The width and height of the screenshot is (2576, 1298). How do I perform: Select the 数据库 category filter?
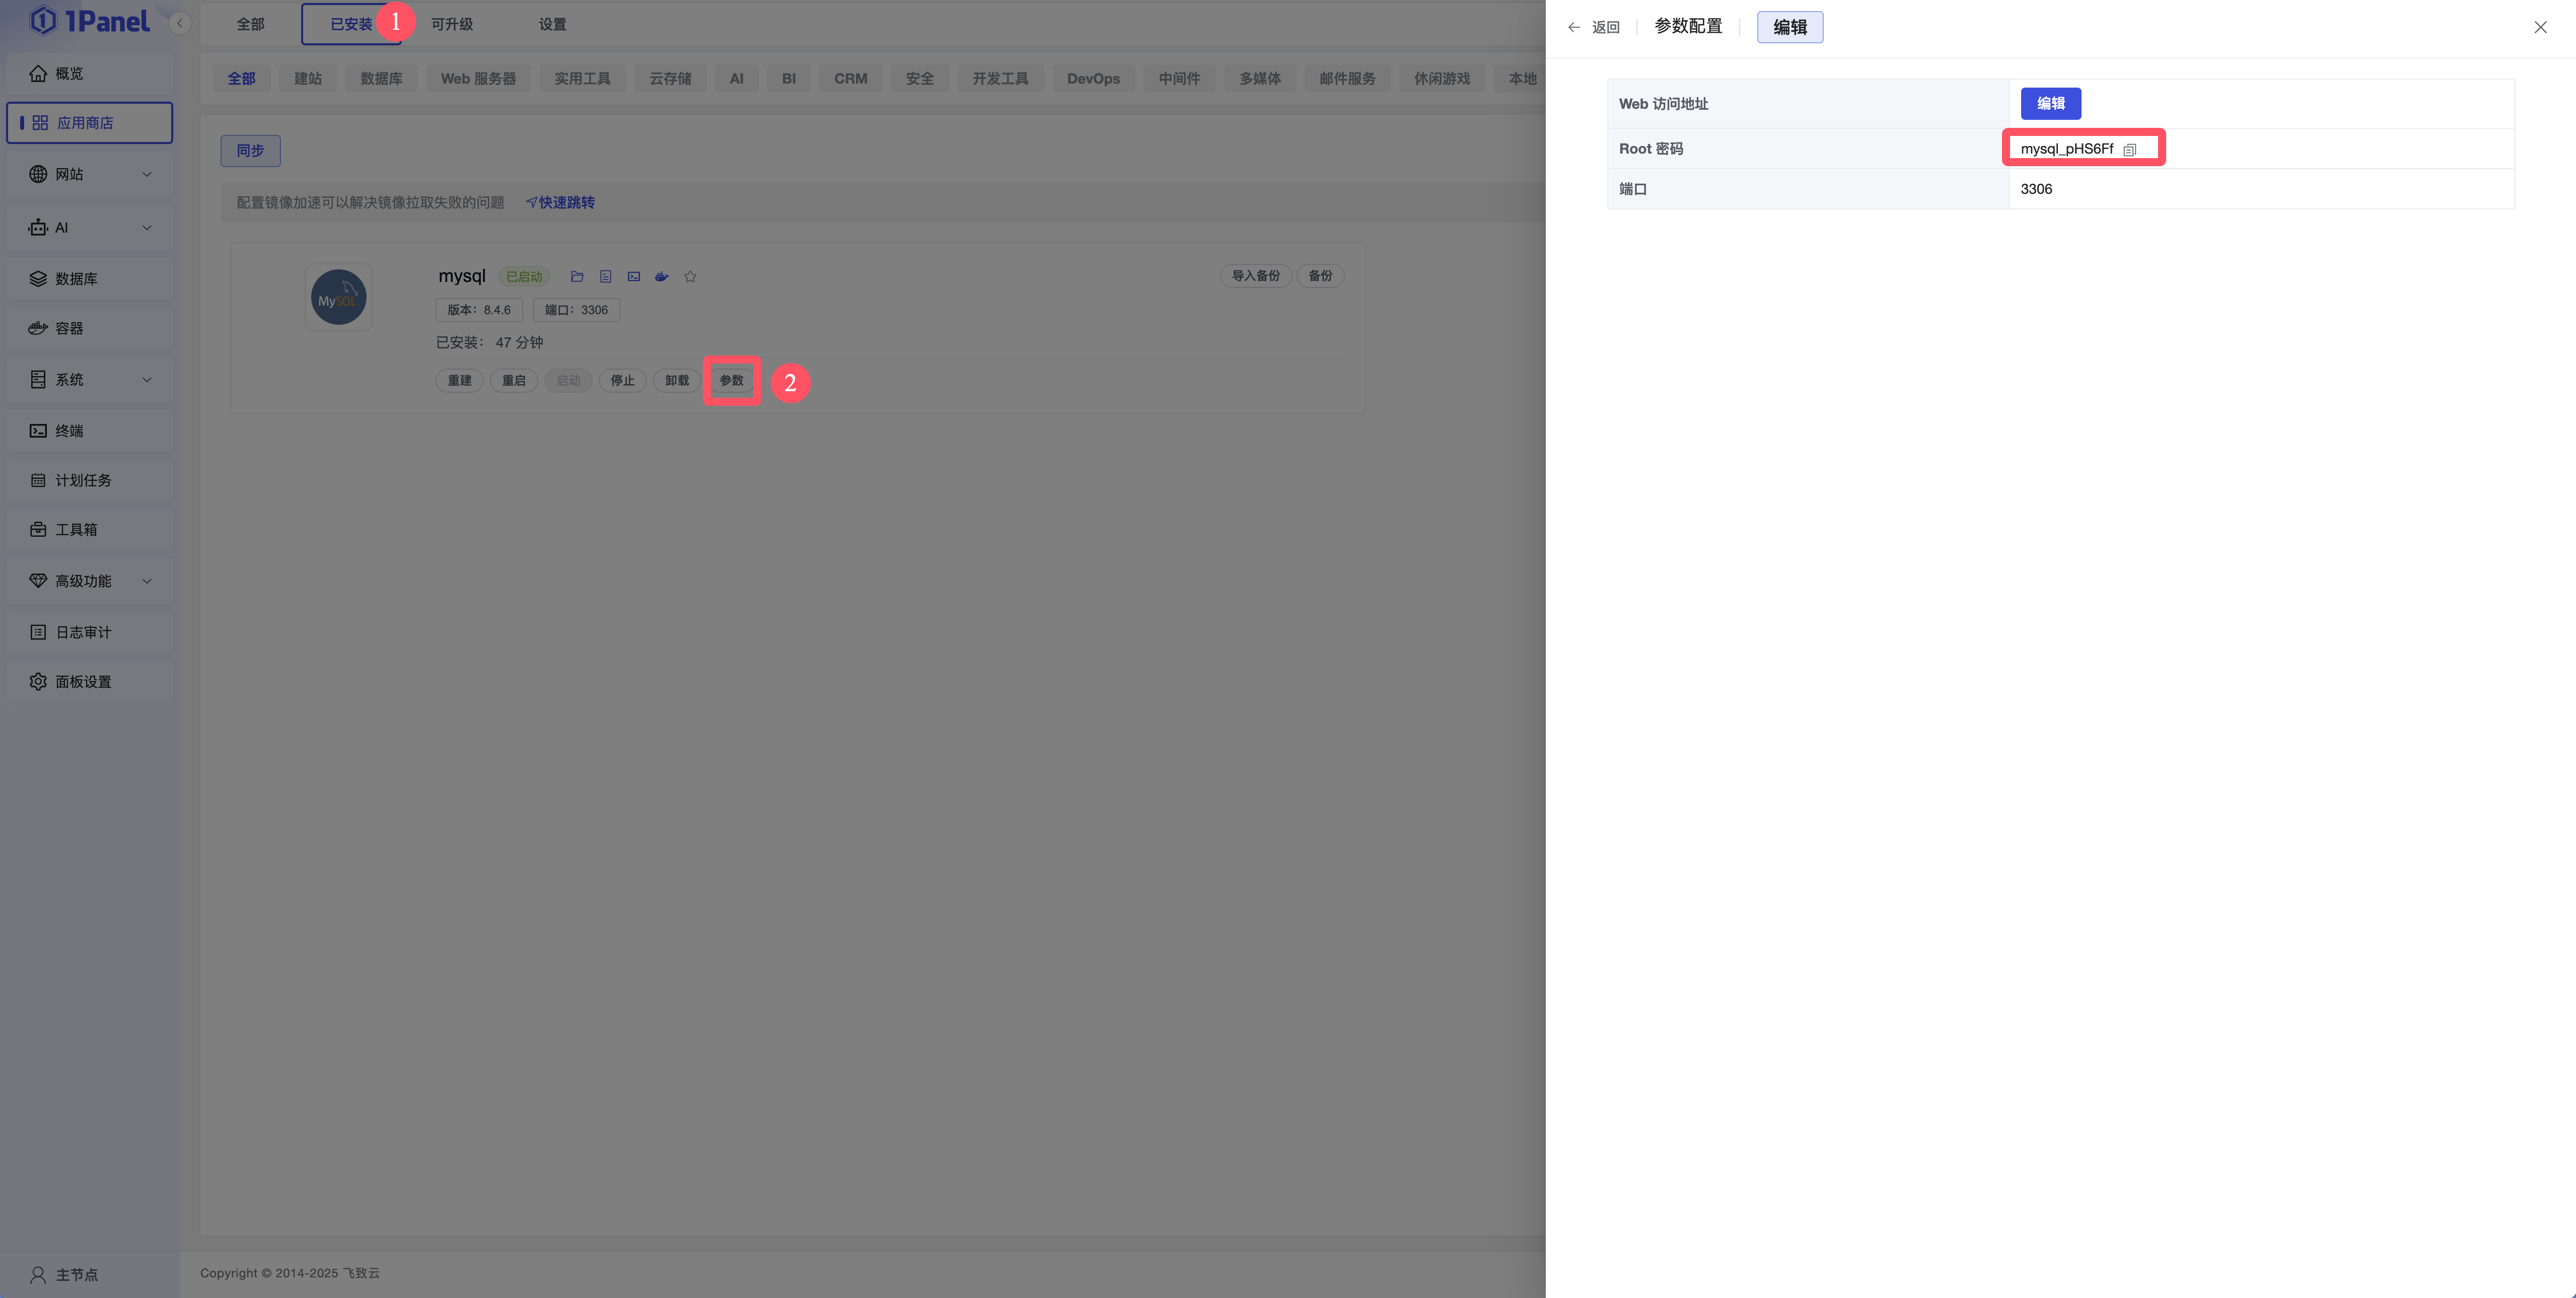pos(381,79)
